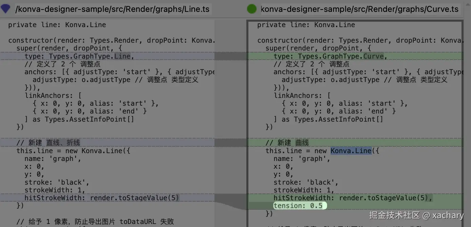Screen dimensions: 471x227
Task: Select the Curve.ts file path header
Action: click(359, 9)
